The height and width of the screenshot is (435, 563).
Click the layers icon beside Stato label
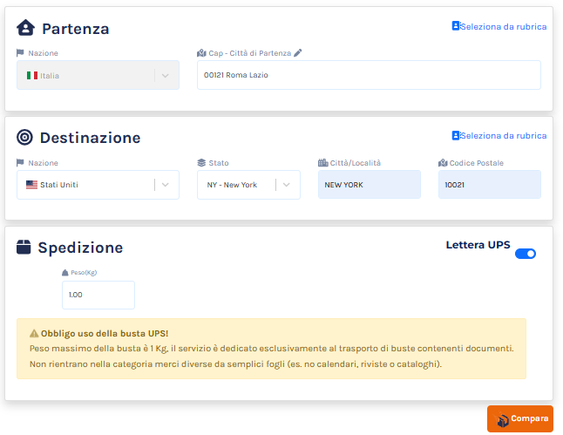click(x=201, y=163)
